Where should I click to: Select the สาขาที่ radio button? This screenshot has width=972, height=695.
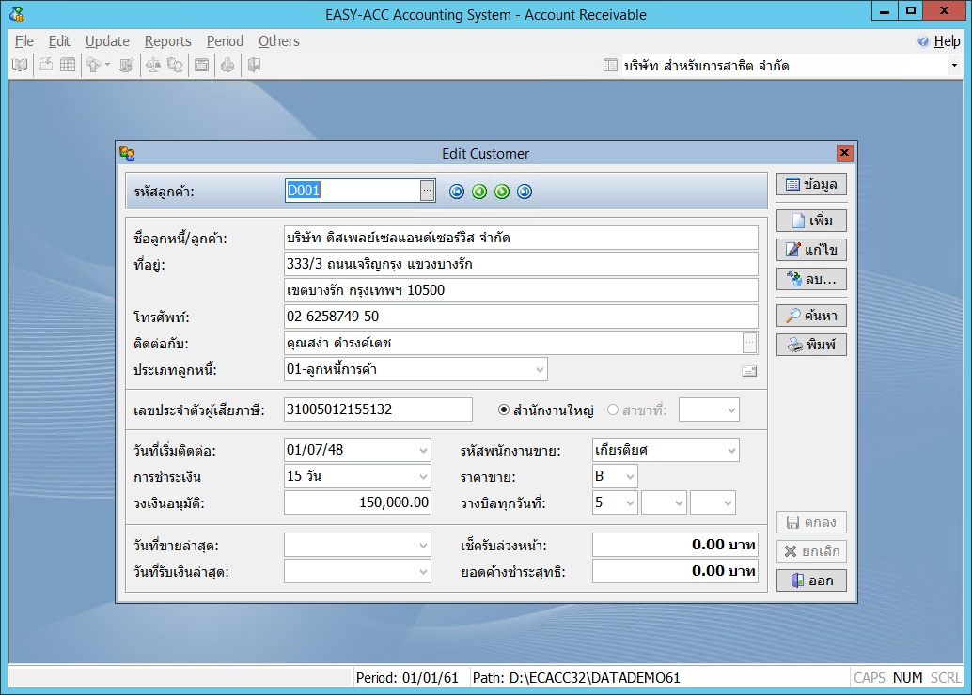[614, 410]
